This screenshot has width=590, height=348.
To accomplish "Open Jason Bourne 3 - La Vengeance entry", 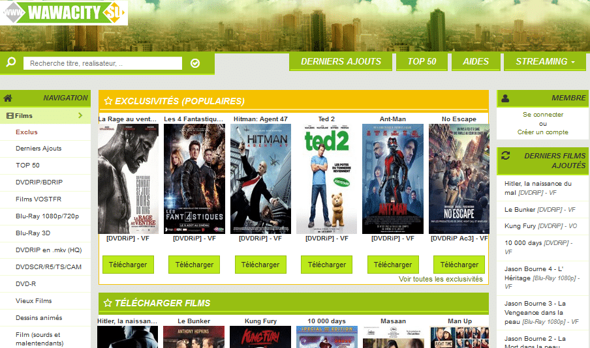I will (x=542, y=313).
